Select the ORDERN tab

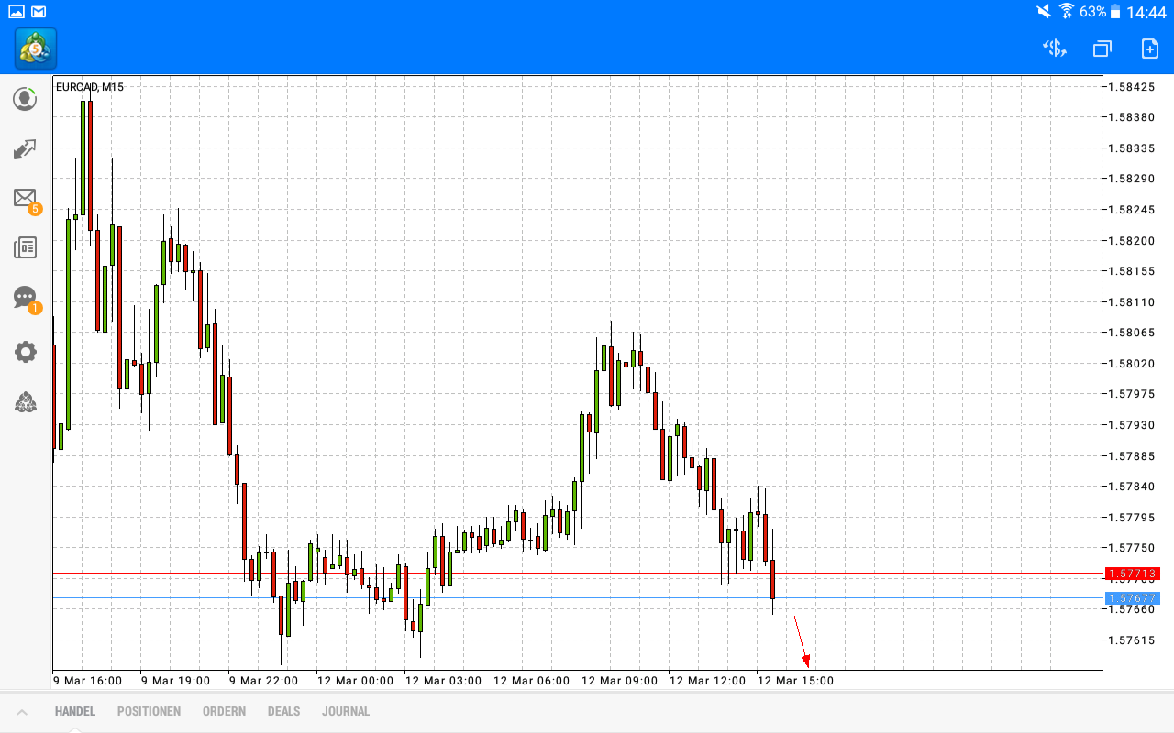224,711
